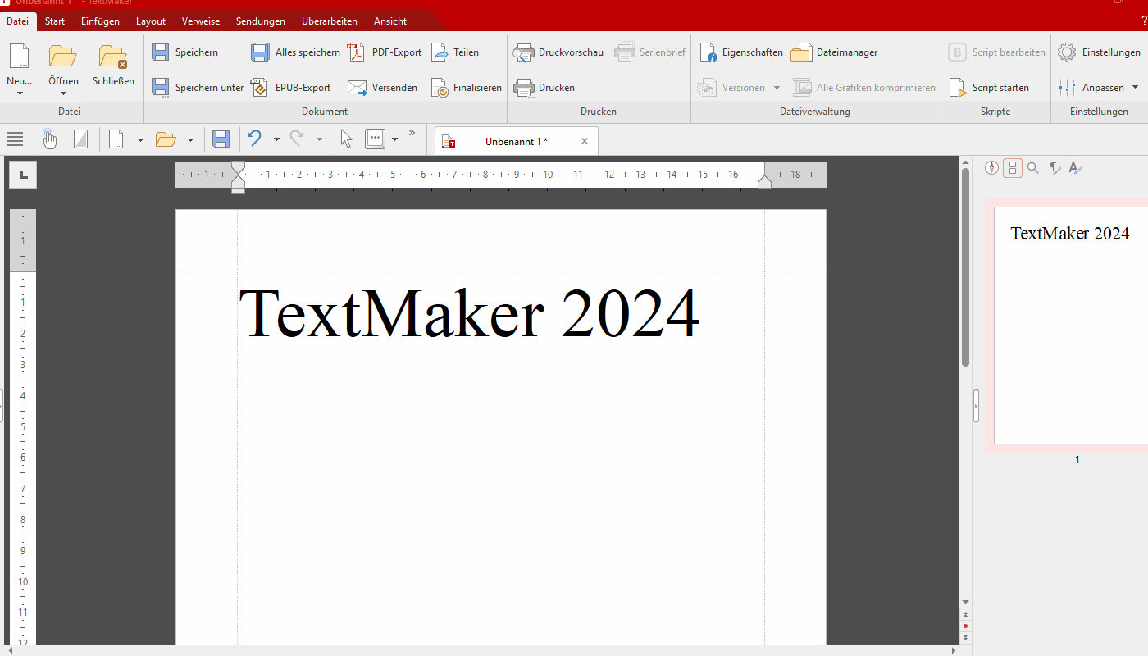Select the Unbenannt 1 document tab
Screen dimensions: 1148x656
[x=516, y=141]
